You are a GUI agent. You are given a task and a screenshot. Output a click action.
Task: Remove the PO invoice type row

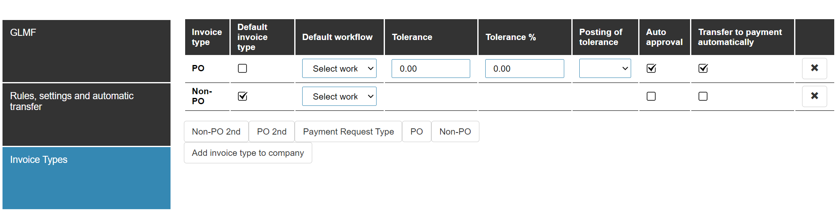coord(814,68)
